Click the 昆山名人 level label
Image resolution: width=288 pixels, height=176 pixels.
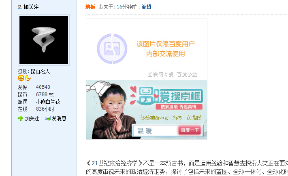[40, 71]
